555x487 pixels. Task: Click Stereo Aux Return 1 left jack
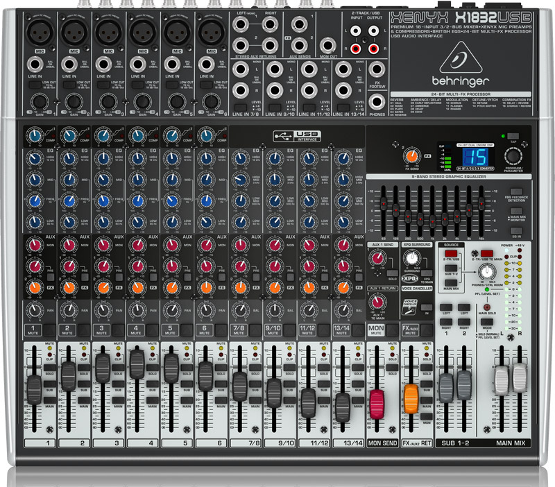241,25
